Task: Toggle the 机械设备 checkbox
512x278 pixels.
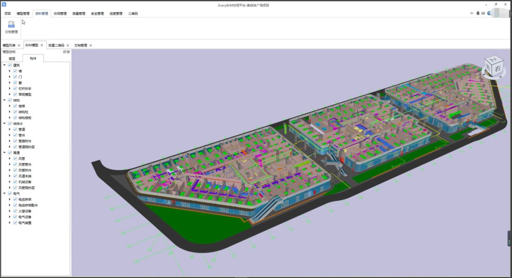Action: (x=15, y=182)
